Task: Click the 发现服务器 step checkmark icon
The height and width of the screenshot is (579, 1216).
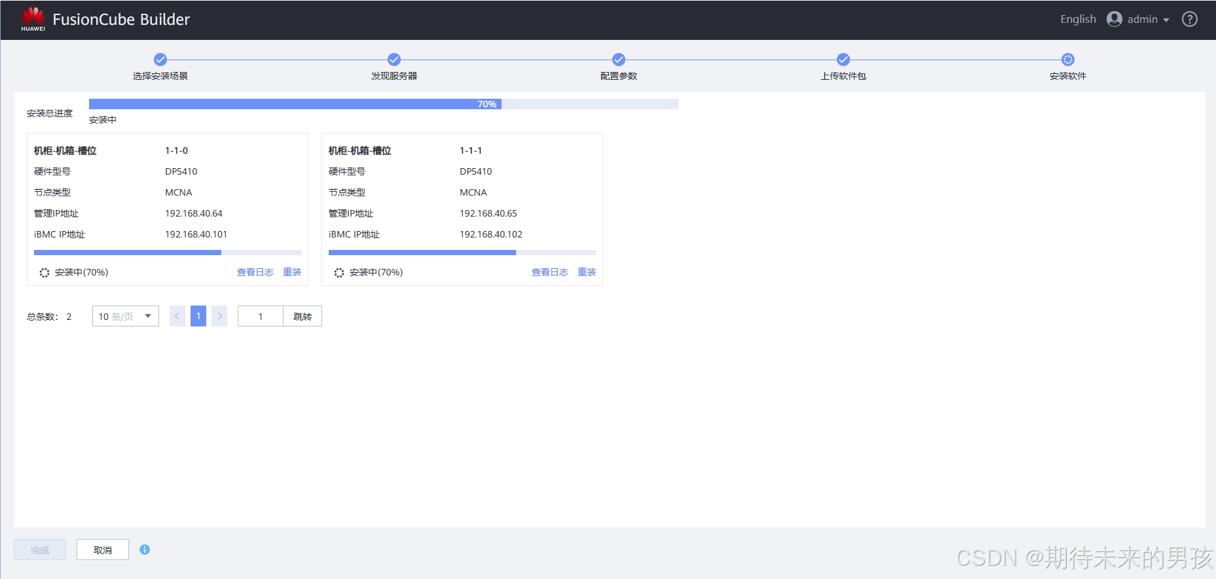Action: click(394, 60)
